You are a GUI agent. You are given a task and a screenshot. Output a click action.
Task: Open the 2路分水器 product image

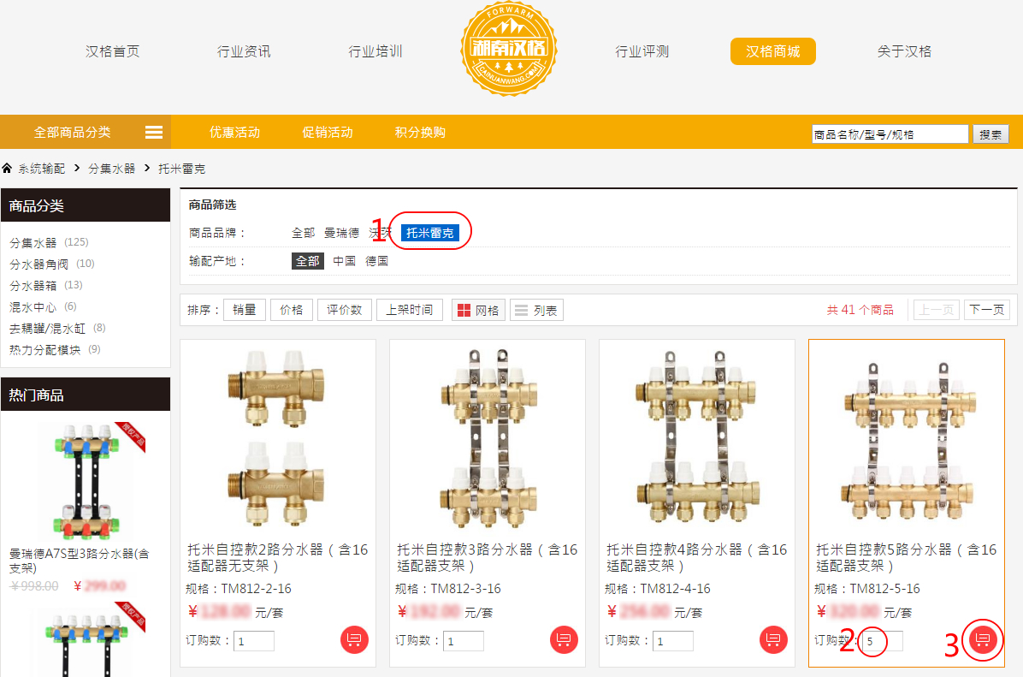tap(278, 439)
